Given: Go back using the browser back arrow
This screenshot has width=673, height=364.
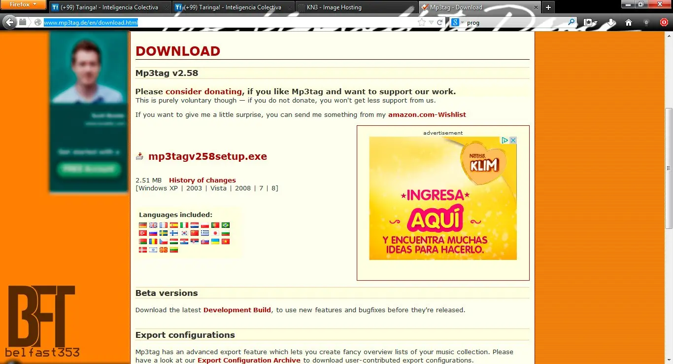Looking at the screenshot, I should click(x=9, y=22).
